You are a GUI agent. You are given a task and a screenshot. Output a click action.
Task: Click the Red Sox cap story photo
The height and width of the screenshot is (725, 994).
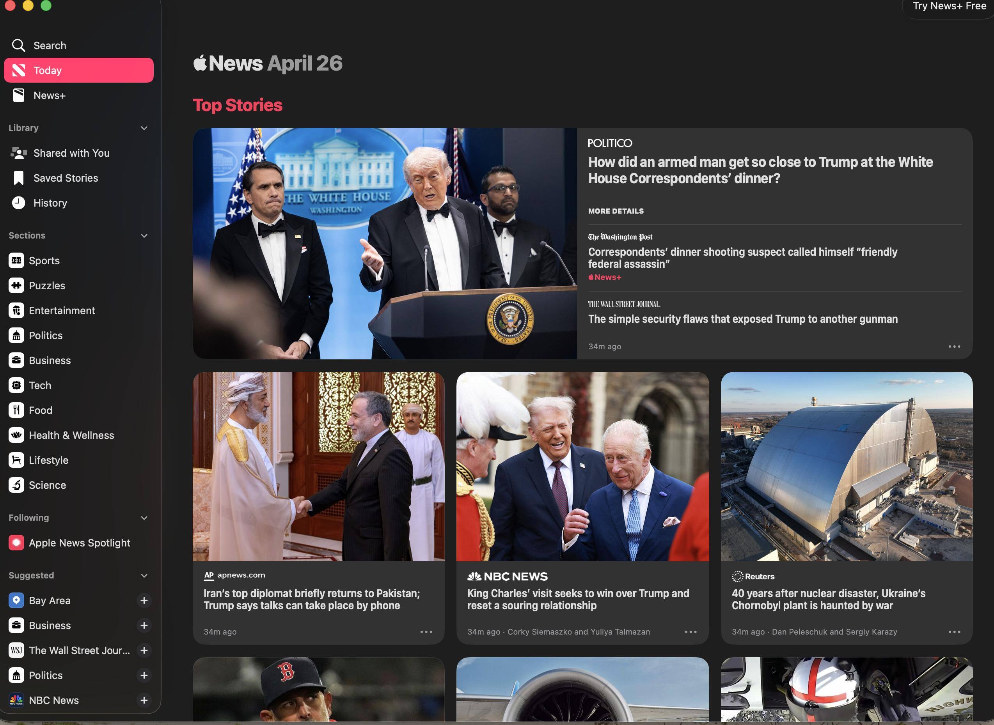click(x=318, y=690)
